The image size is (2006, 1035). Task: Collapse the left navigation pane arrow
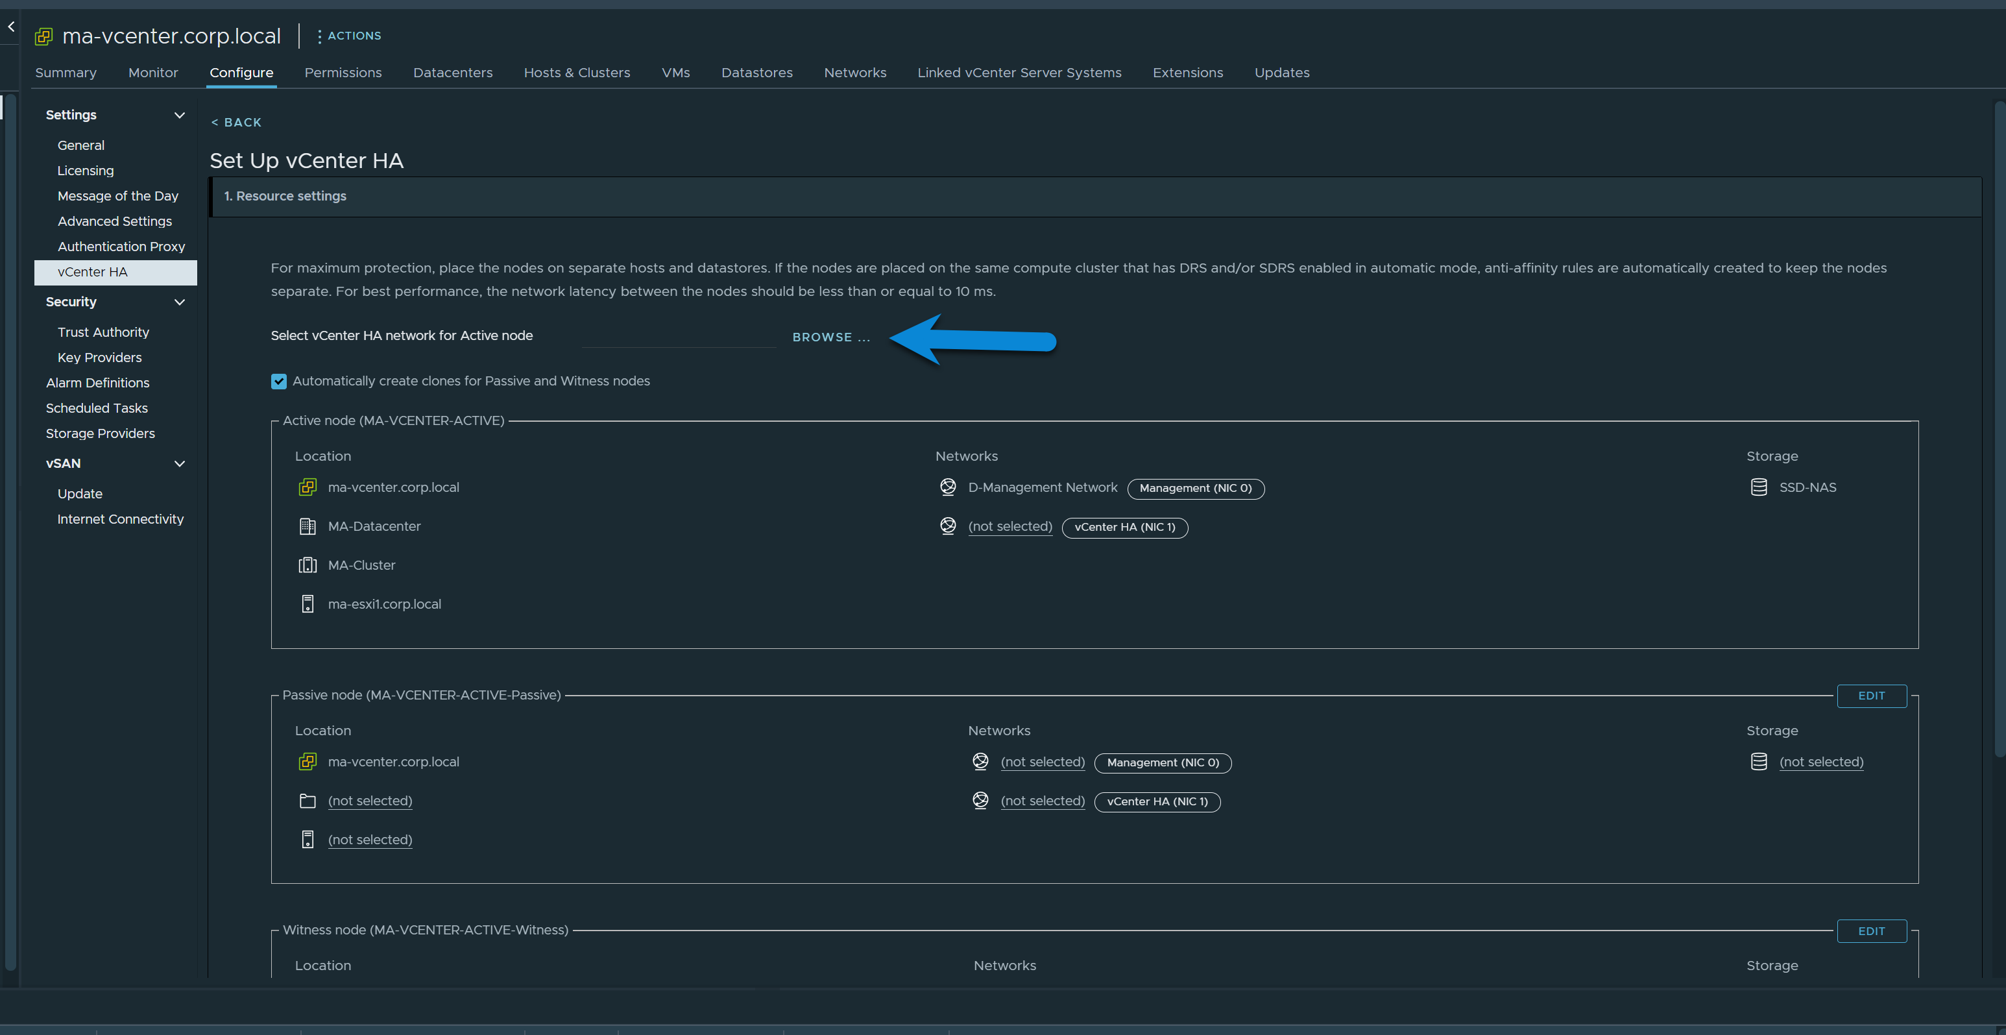click(11, 27)
